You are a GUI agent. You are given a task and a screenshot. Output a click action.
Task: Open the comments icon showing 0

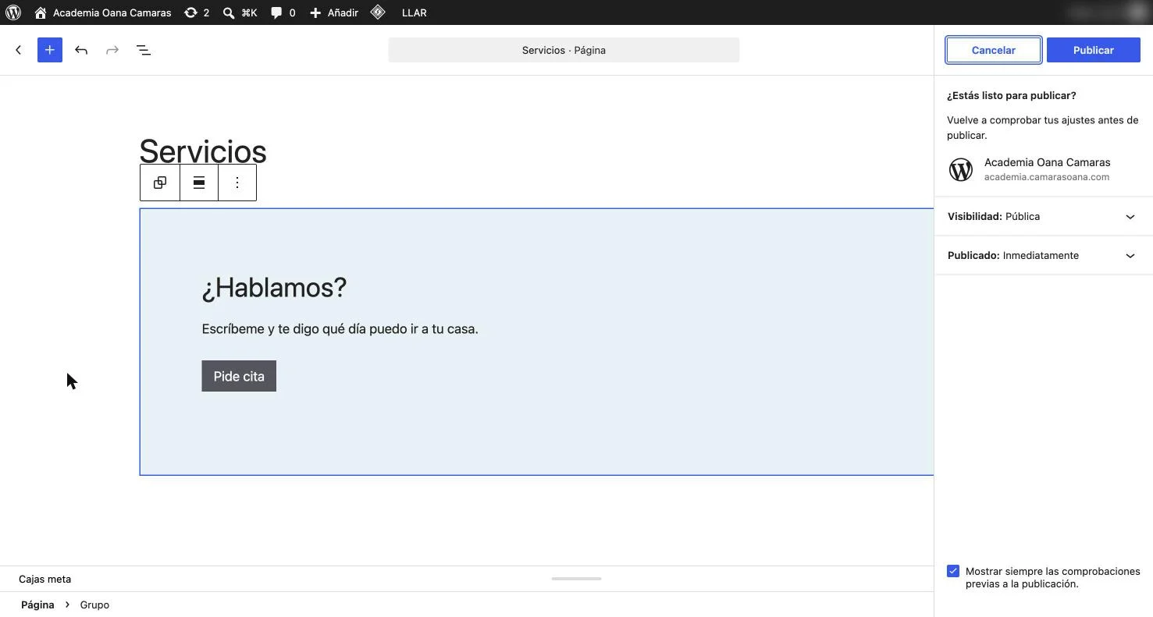pyautogui.click(x=283, y=12)
